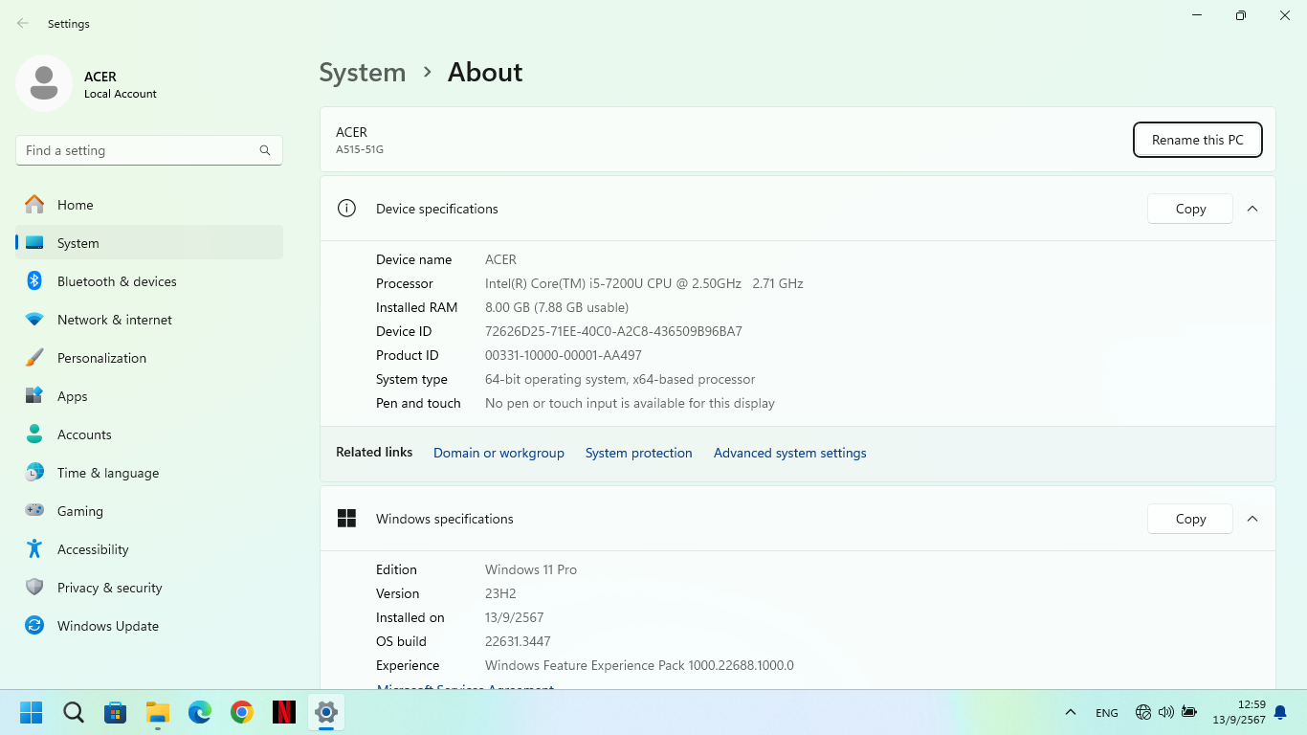Open Bluetooth & devices settings
The image size is (1307, 735).
[149, 281]
